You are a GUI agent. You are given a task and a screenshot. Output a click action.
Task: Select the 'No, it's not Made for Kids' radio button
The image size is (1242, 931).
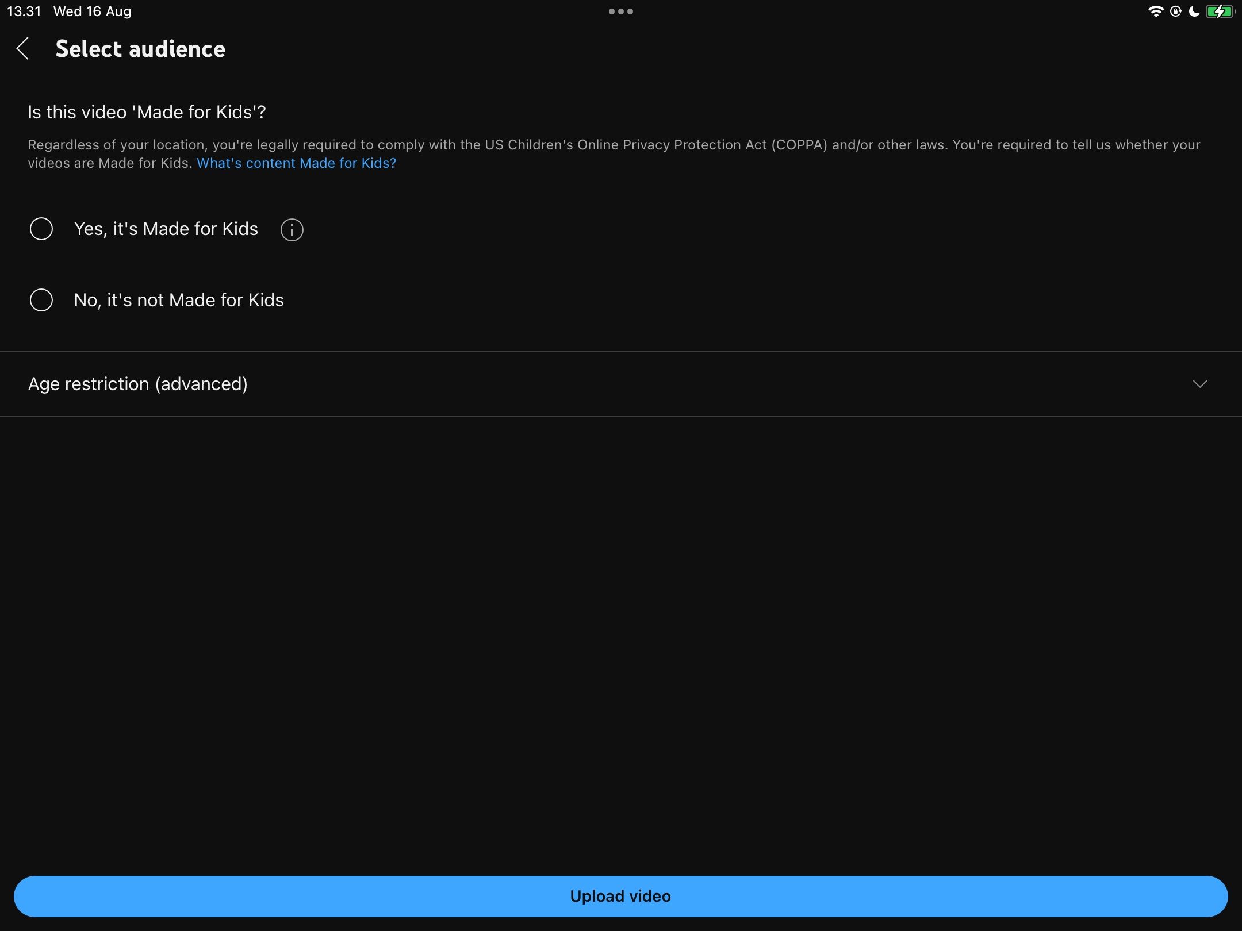click(41, 300)
